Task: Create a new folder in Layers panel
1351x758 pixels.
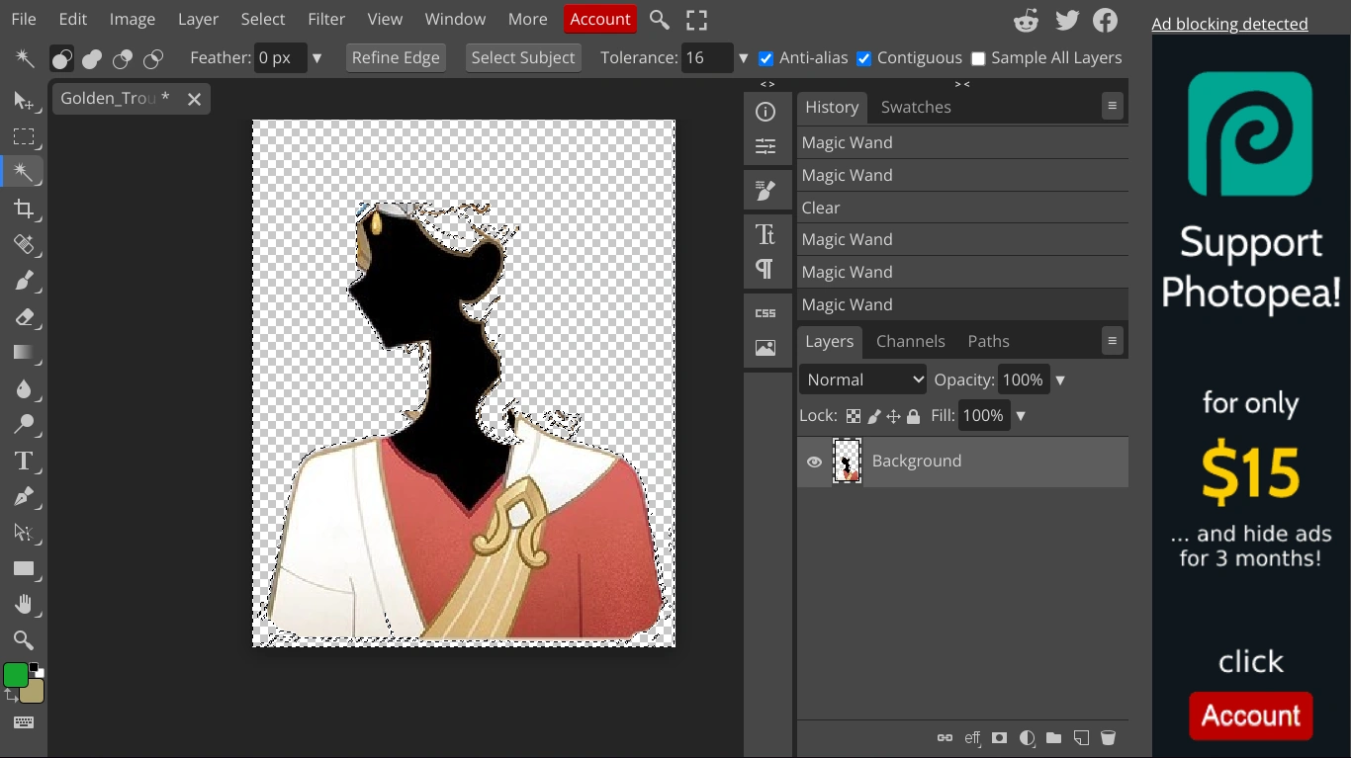Action: 1053,738
